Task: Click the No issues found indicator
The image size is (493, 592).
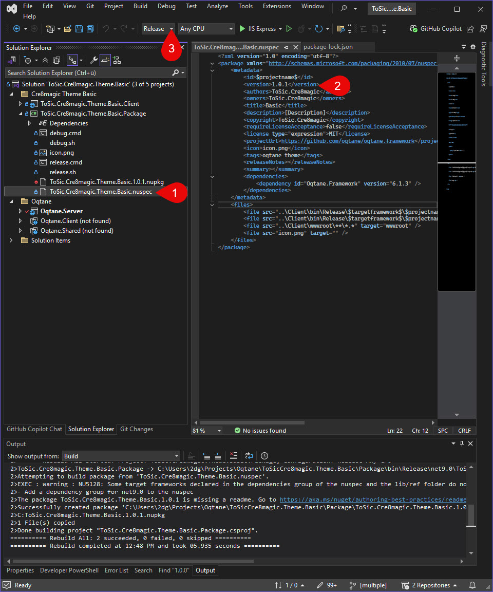Action: [260, 431]
